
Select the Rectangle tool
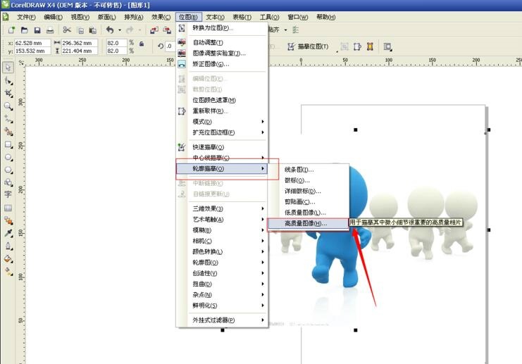[x=8, y=144]
